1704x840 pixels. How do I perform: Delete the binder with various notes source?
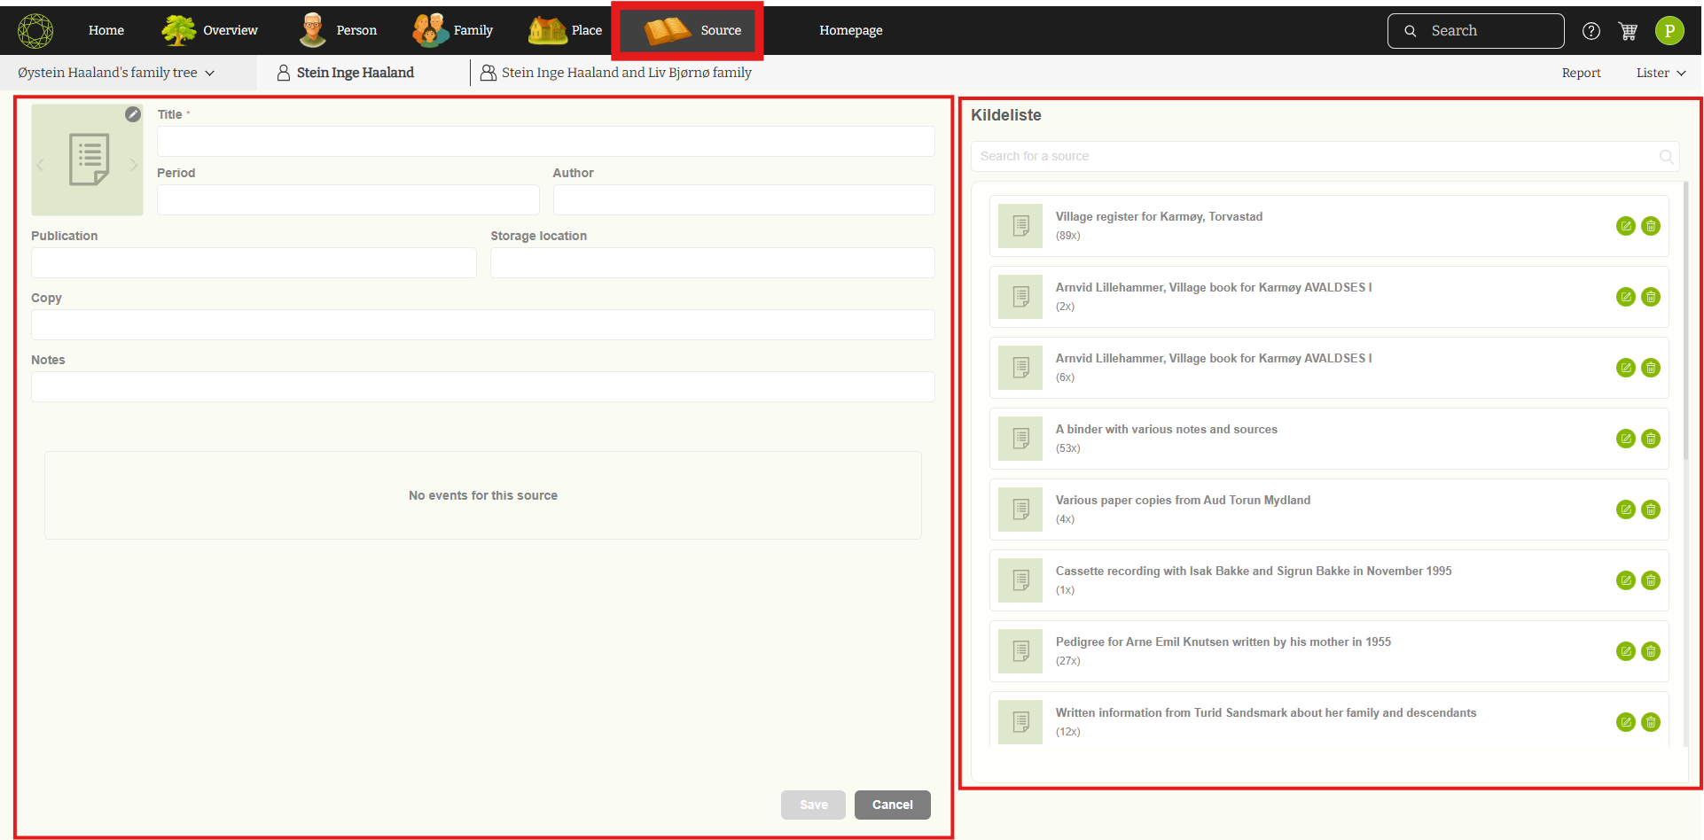click(x=1650, y=439)
